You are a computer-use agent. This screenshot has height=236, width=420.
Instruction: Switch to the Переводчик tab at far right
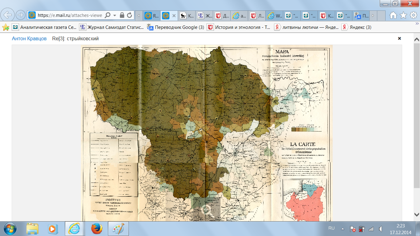point(361,15)
